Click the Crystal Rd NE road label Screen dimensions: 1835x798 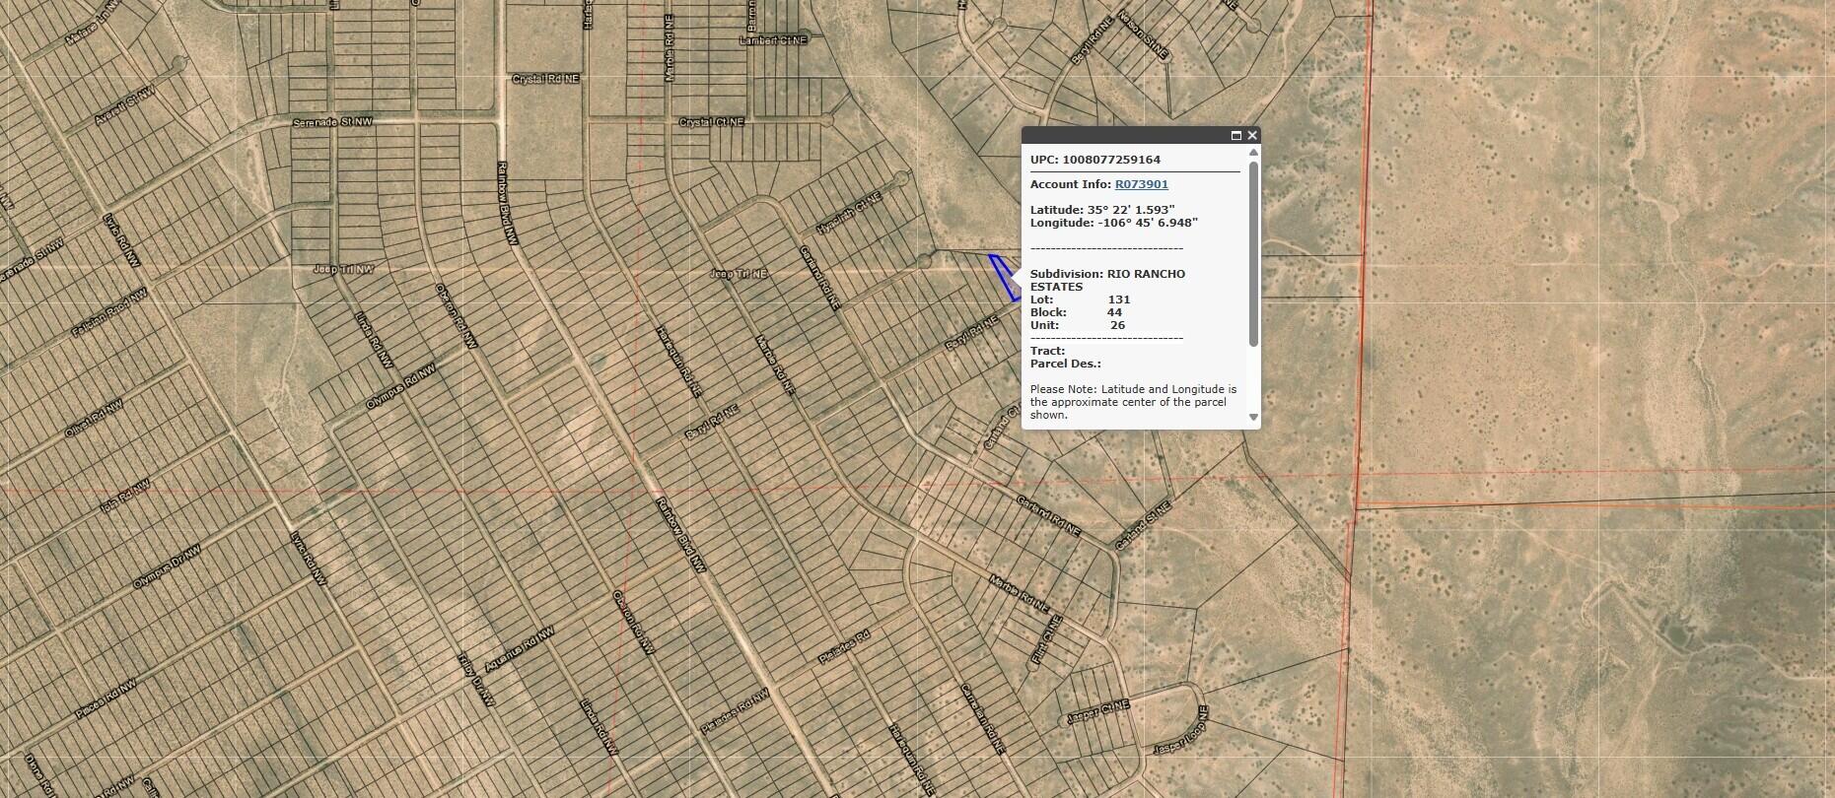[x=545, y=79]
